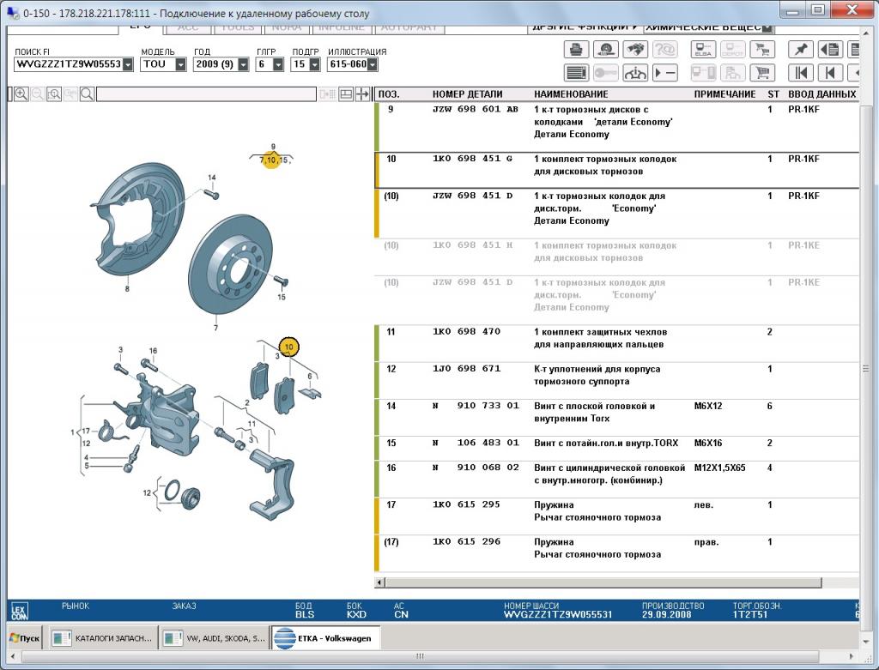
Task: Select part "1J0 698 671" seal kit row
Action: (616, 380)
